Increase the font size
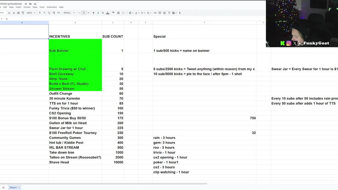The height and width of the screenshot is (190, 338). point(88,13)
